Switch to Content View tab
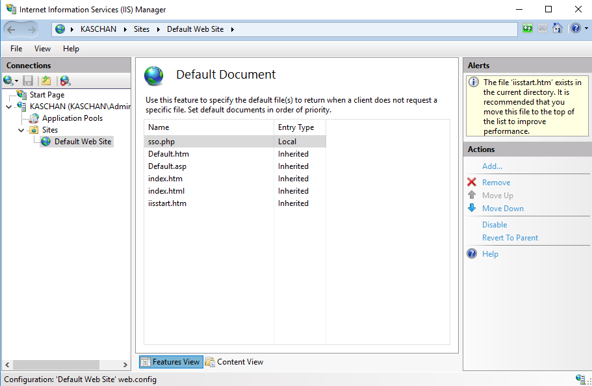Viewport: 592px width, 386px height. [234, 362]
